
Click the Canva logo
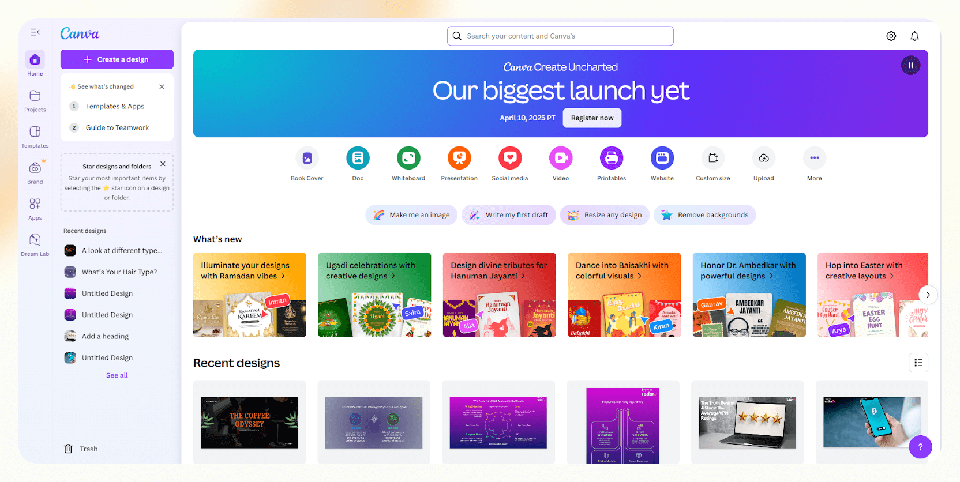[x=80, y=33]
